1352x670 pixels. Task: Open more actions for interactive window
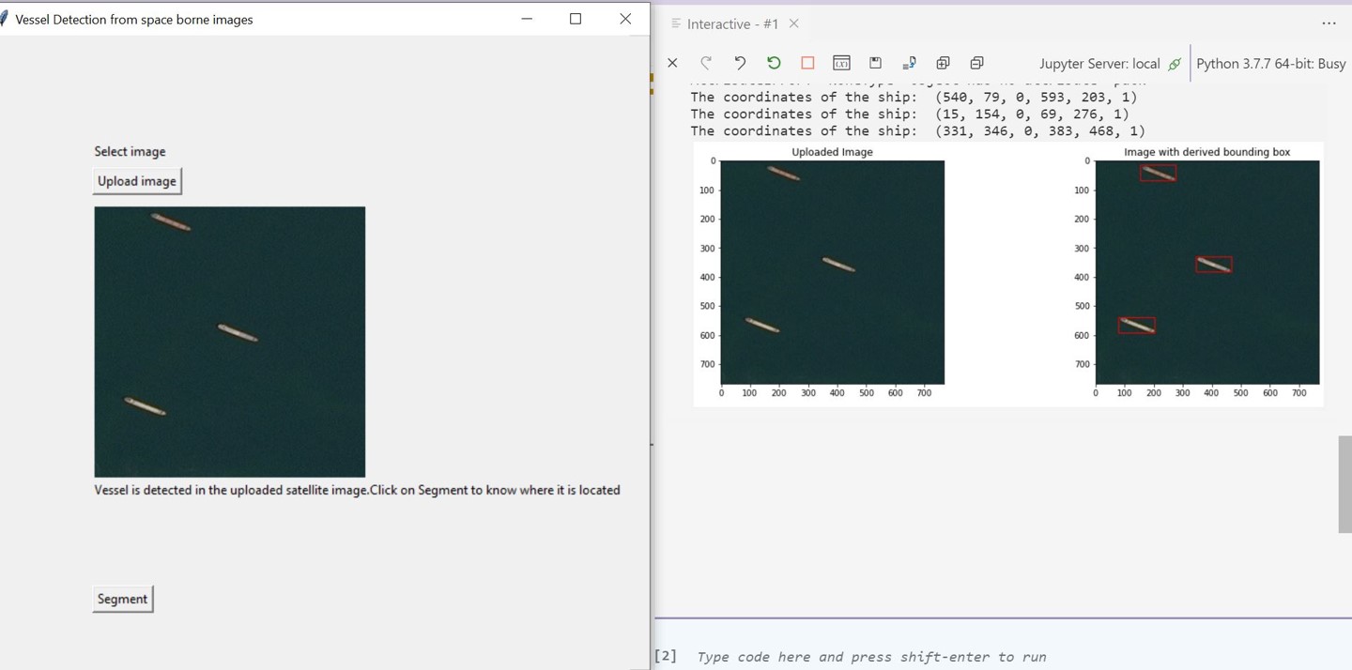pyautogui.click(x=1329, y=23)
